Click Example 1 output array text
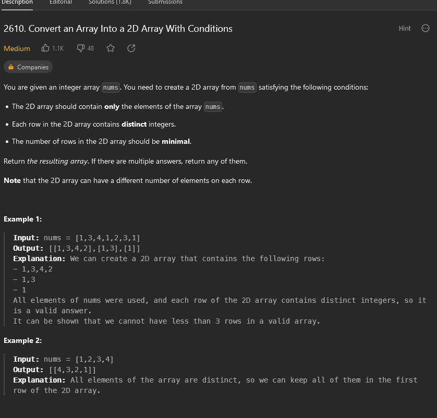The width and height of the screenshot is (437, 418). [x=94, y=248]
